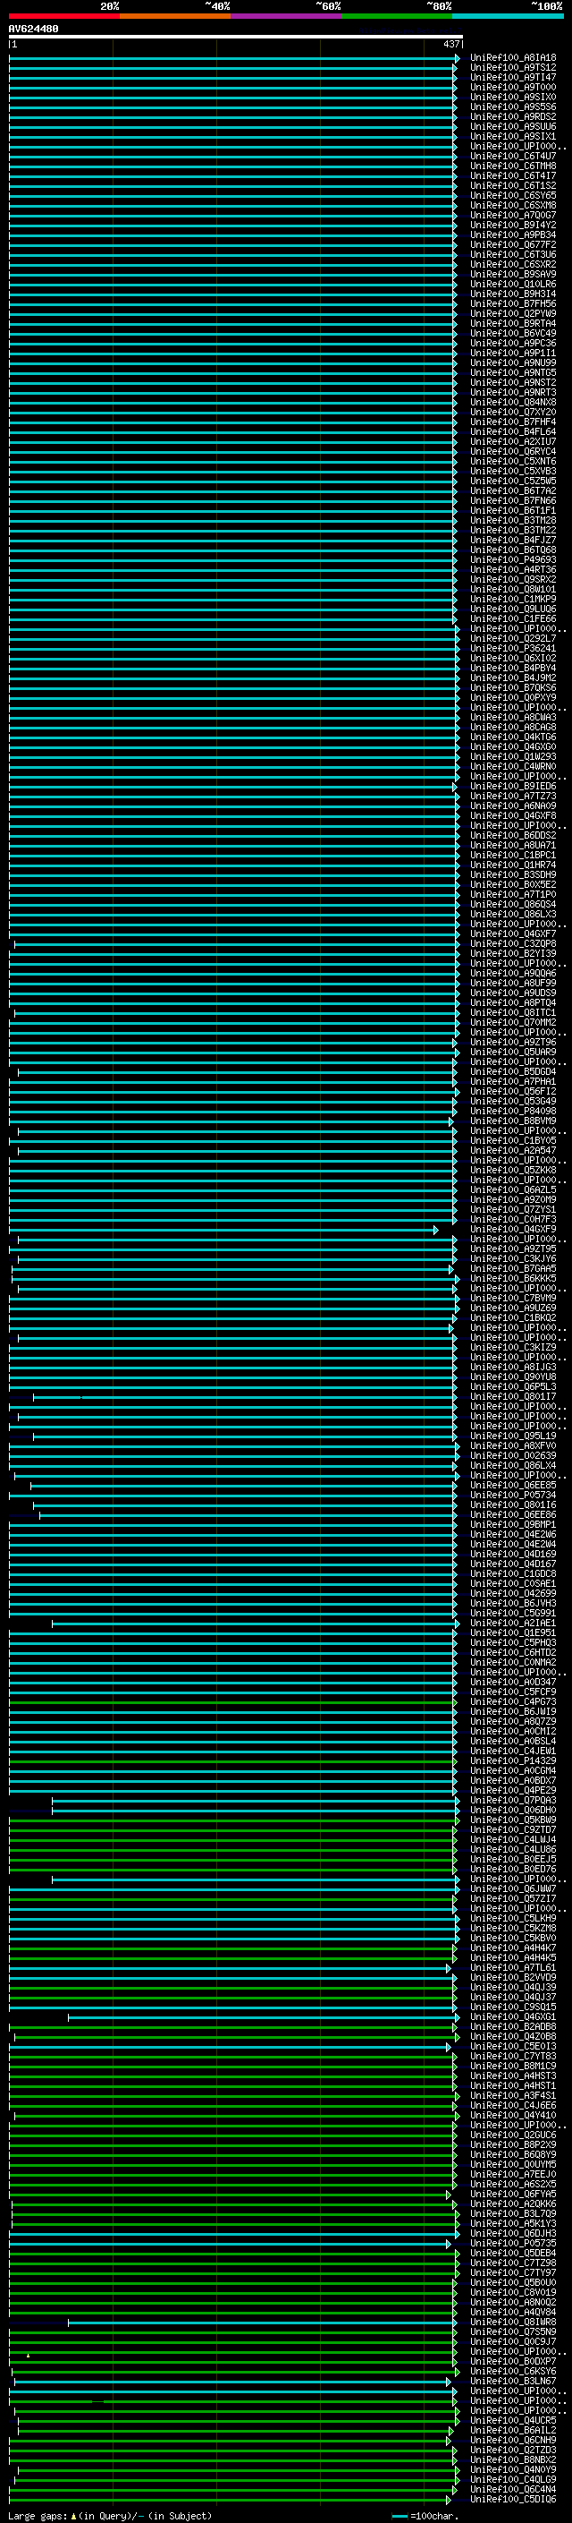The height and width of the screenshot is (2523, 572).
Task: Click the cyan =100char. scale legend
Action: coord(425,2516)
